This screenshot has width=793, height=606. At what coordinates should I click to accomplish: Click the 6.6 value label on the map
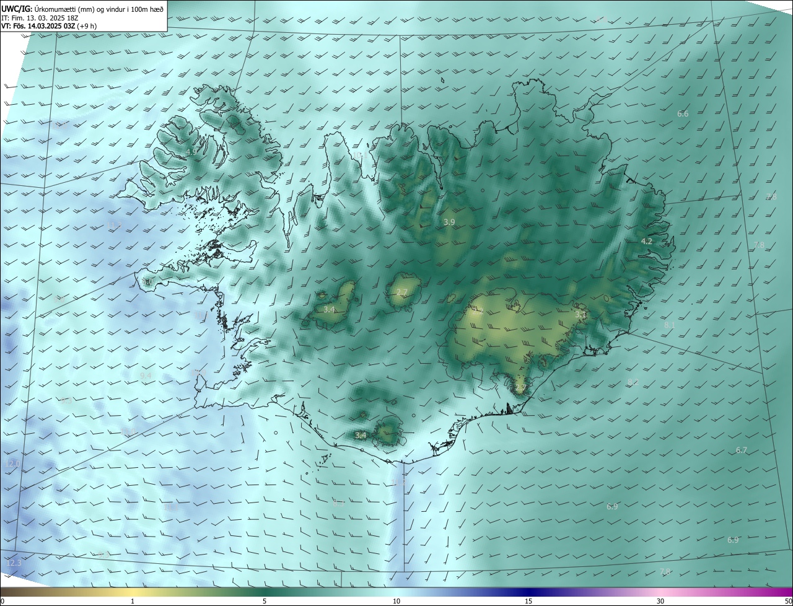pos(683,114)
